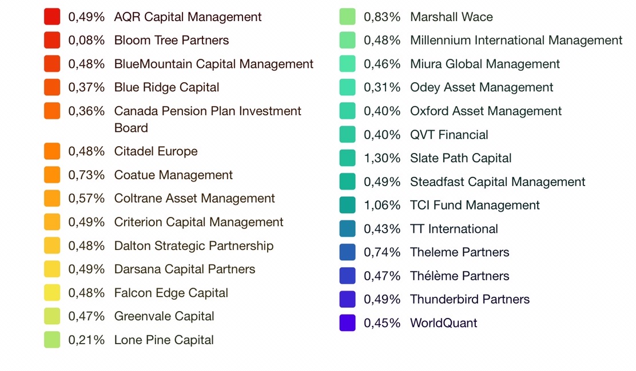Select the Marshall Wace legend label

(451, 17)
